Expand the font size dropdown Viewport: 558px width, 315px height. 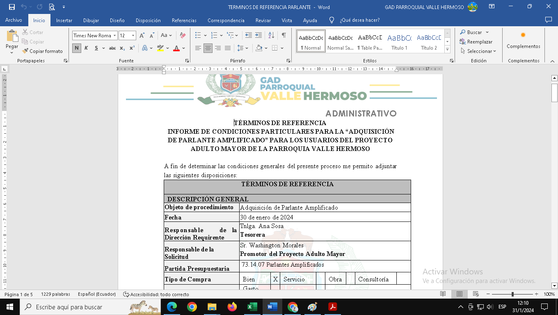pyautogui.click(x=133, y=36)
